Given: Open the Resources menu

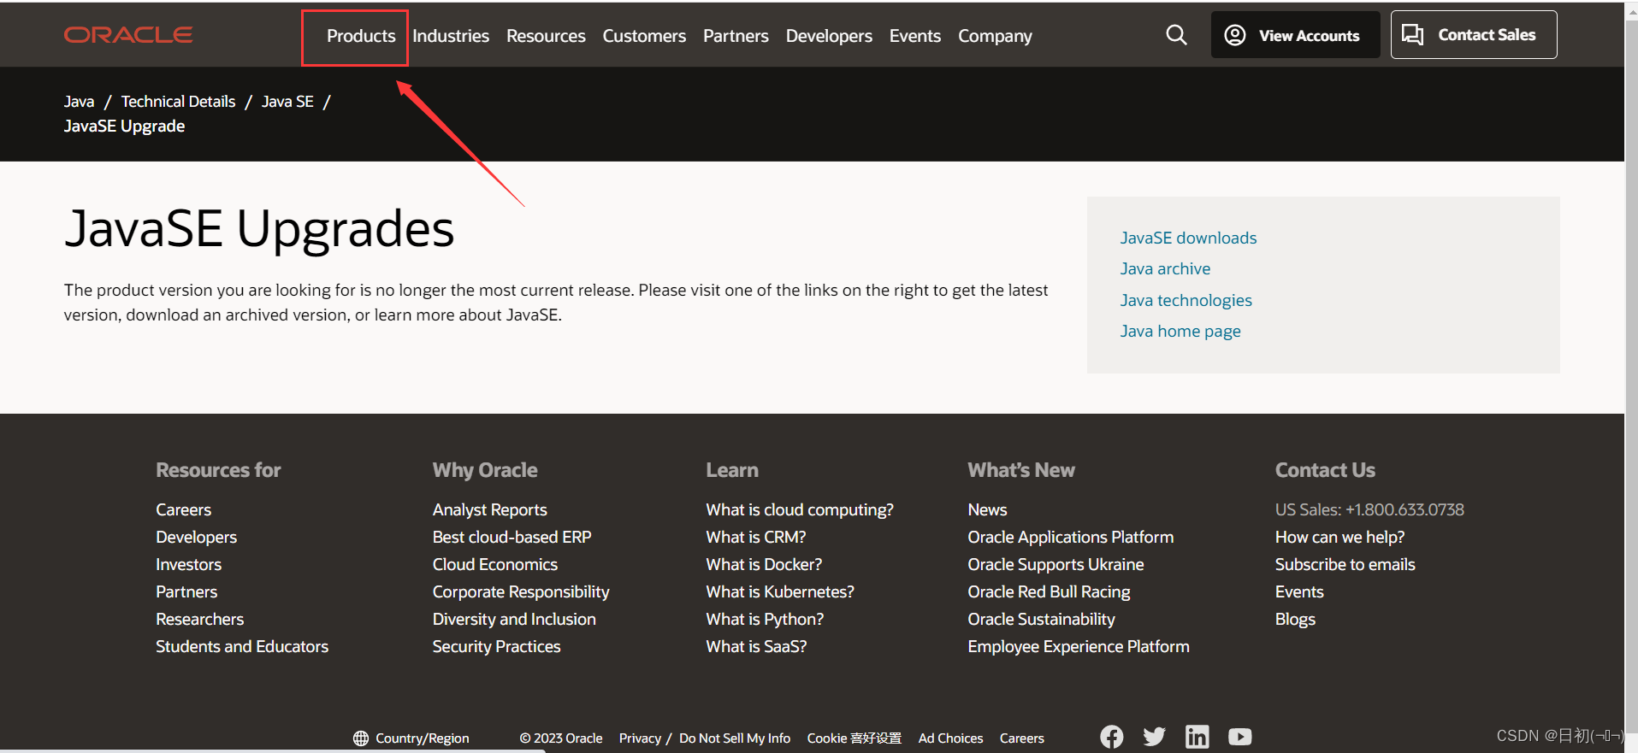Looking at the screenshot, I should coord(546,36).
